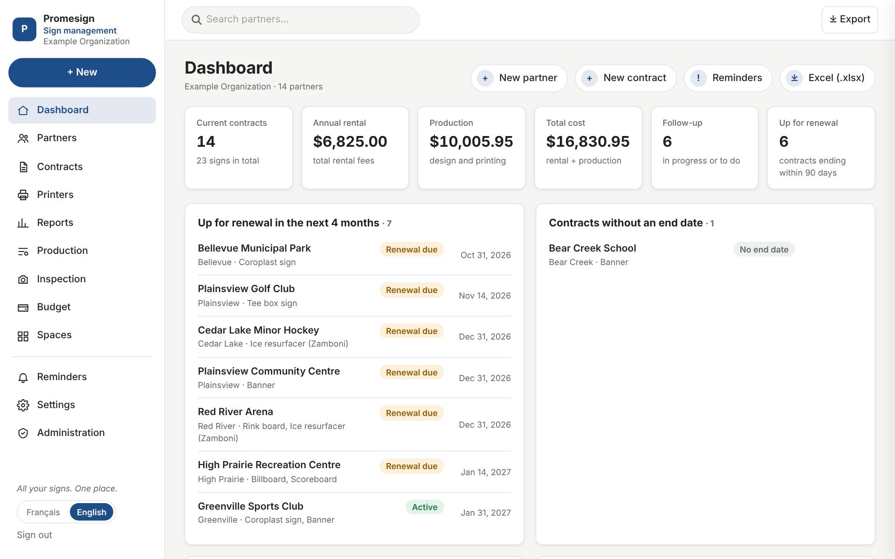The height and width of the screenshot is (559, 895).
Task: Click the Reminders bell icon
Action: click(x=23, y=377)
